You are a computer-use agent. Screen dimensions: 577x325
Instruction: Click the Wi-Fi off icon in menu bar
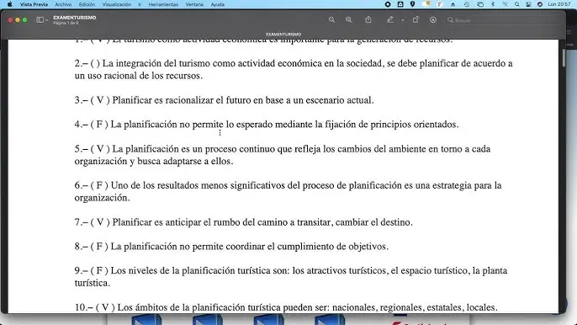pyautogui.click(x=506, y=4)
